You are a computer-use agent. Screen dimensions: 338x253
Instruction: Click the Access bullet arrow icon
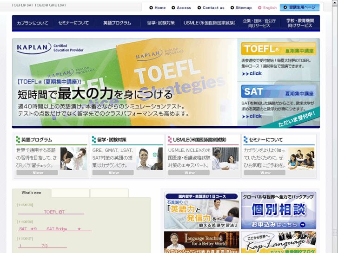[173, 8]
